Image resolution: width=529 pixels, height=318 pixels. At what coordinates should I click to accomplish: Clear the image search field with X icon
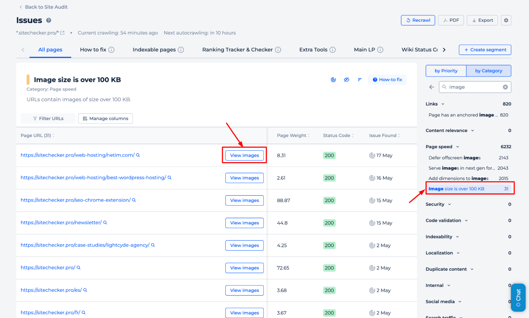click(505, 87)
